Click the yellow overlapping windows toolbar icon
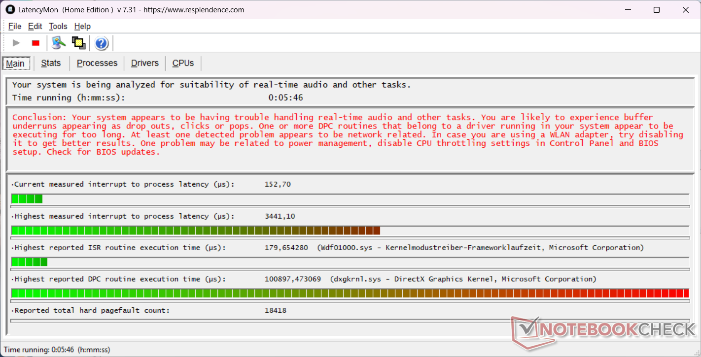 (x=79, y=43)
